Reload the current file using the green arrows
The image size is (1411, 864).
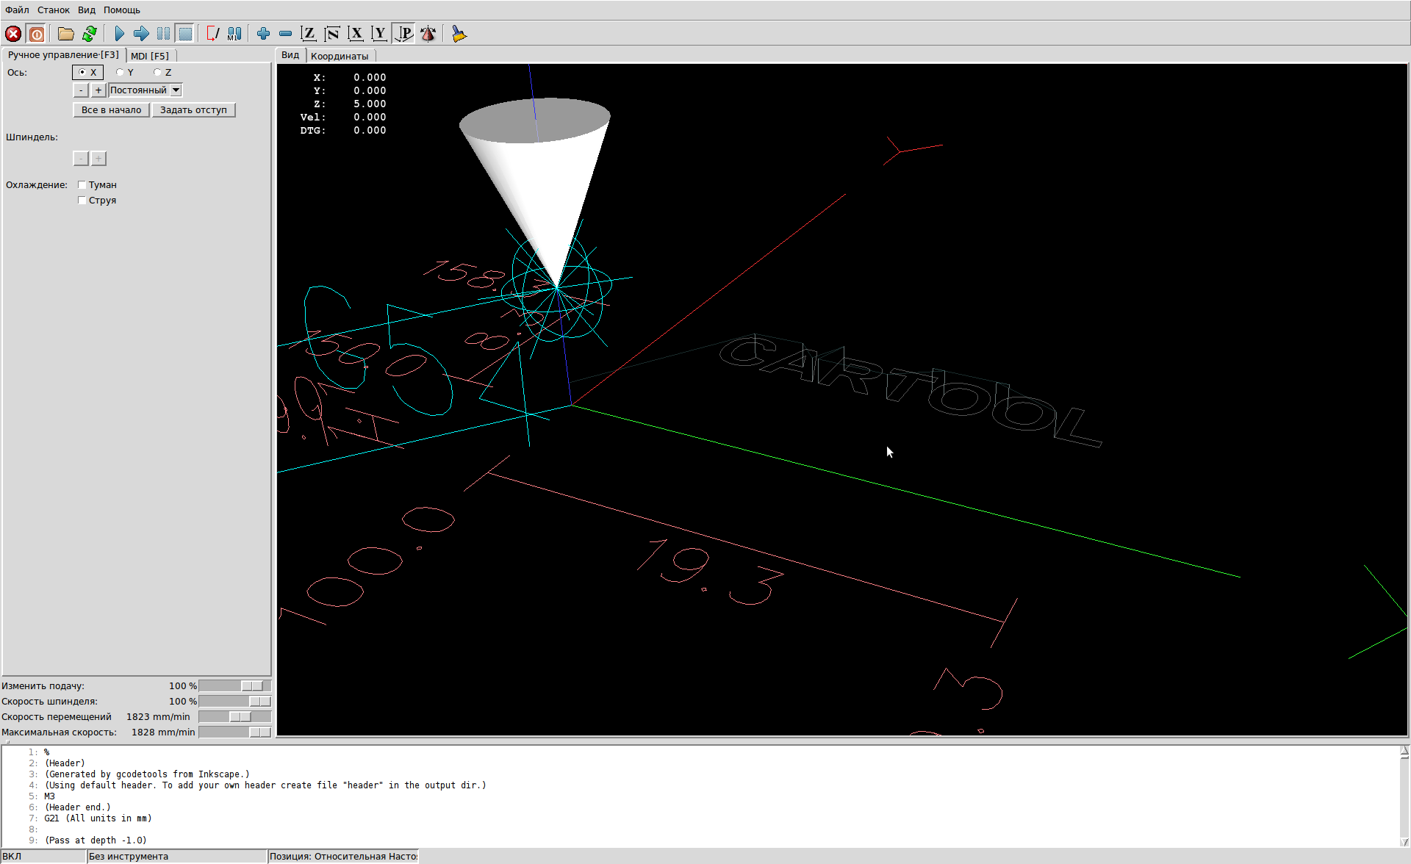90,34
